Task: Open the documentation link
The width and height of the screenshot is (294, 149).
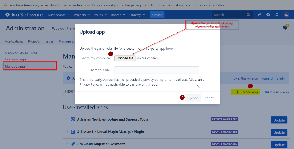Action: (x=214, y=5)
